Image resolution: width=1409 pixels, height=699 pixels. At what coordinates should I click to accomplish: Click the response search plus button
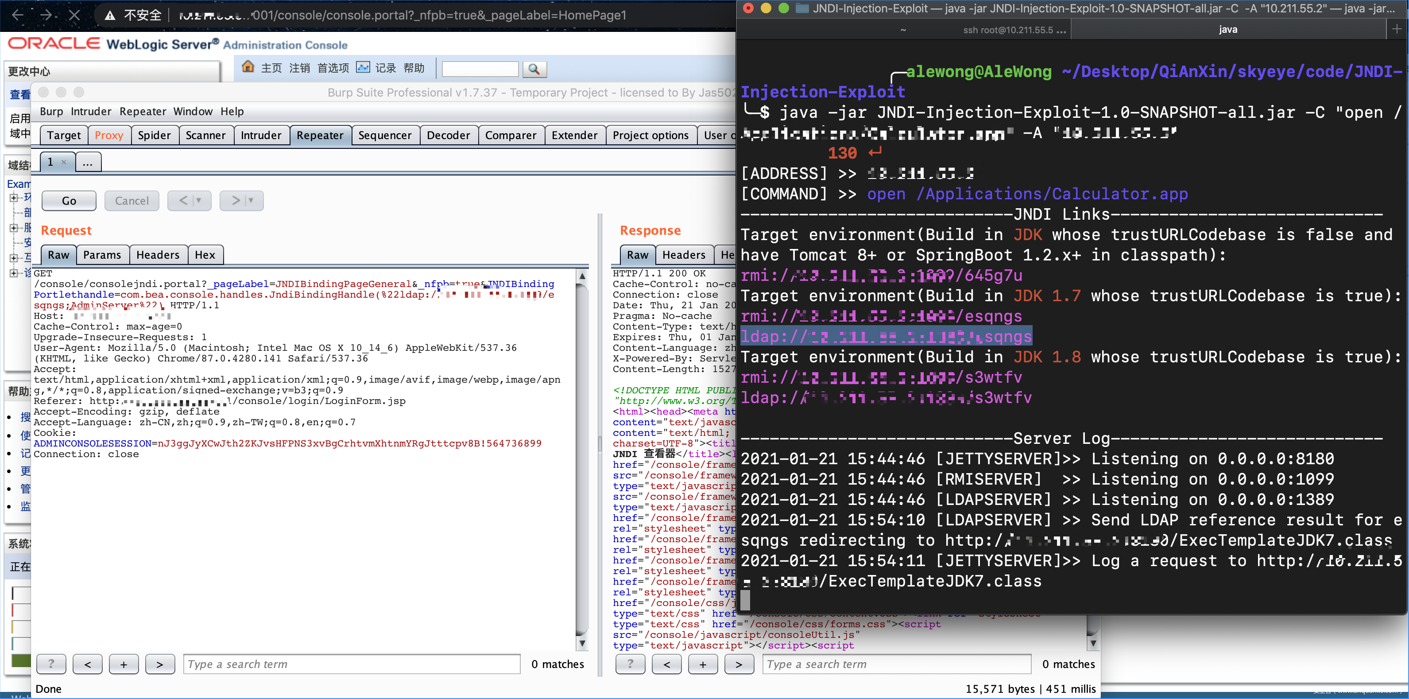702,664
